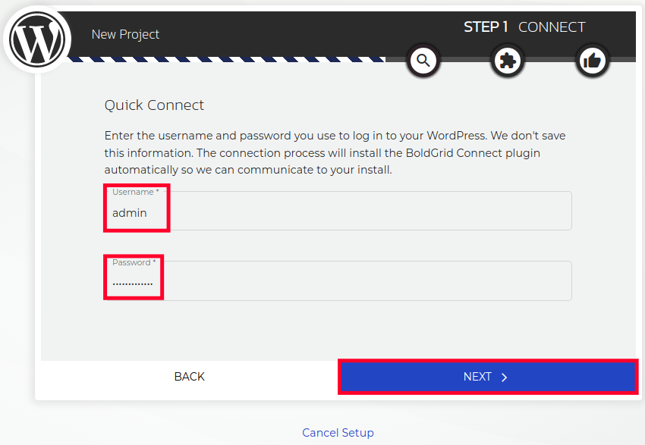Click the CONNECT header label

tap(552, 27)
